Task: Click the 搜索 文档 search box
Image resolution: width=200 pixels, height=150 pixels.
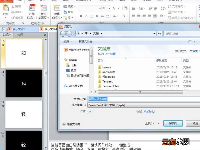Action: (x=182, y=34)
